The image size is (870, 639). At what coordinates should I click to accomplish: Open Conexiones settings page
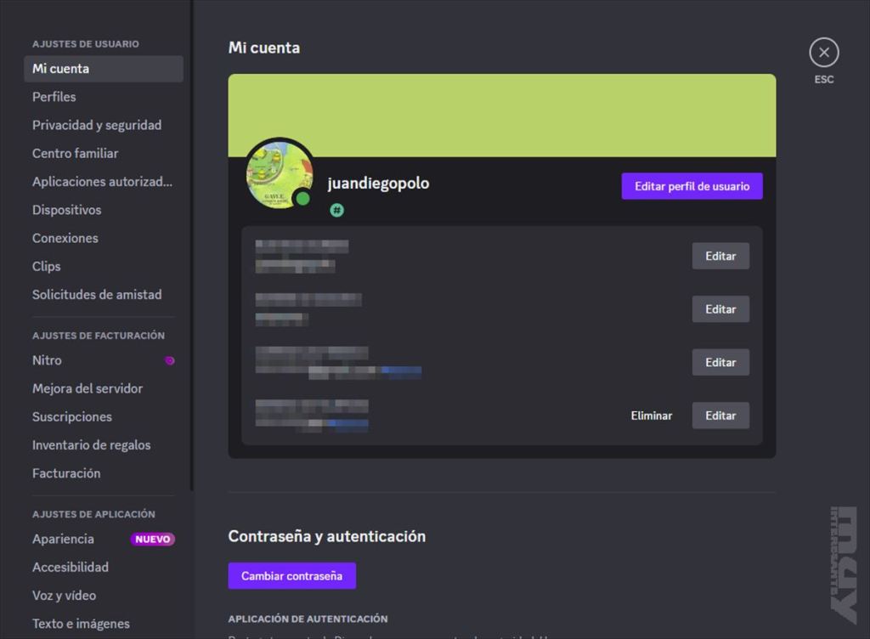point(104,239)
